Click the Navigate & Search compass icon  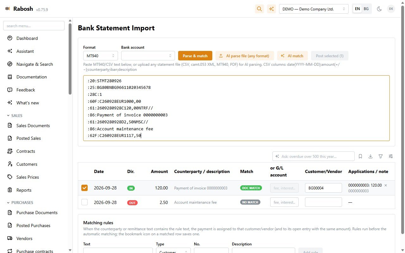[x=10, y=64]
